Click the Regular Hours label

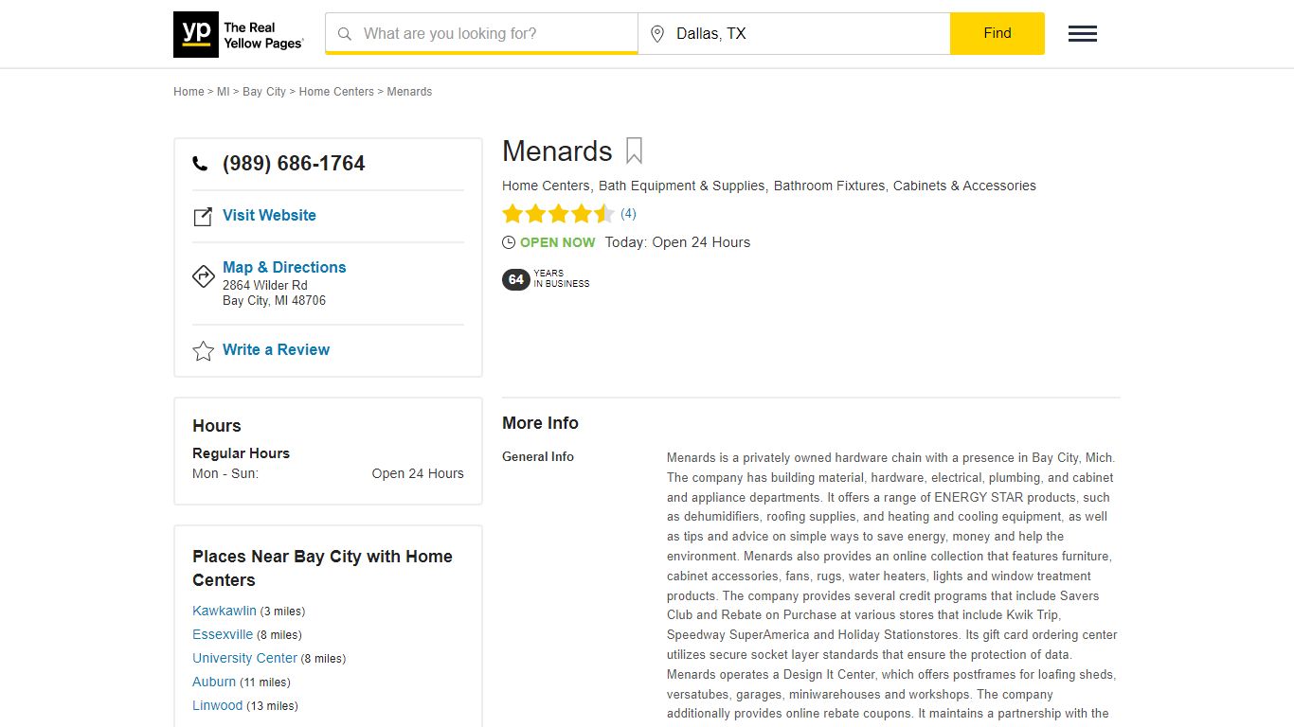[241, 452]
